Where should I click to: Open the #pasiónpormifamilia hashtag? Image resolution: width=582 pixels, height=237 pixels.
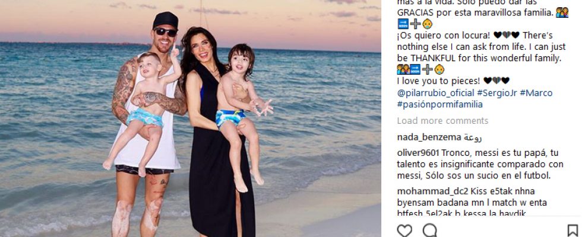click(x=440, y=104)
